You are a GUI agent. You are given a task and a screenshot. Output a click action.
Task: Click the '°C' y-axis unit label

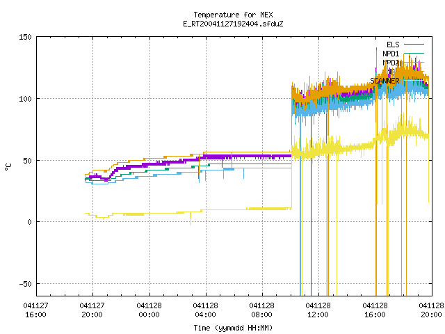click(x=8, y=167)
